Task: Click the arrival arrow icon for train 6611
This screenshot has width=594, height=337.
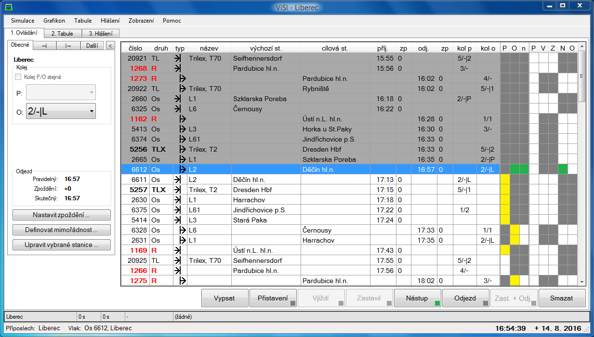Action: click(178, 180)
